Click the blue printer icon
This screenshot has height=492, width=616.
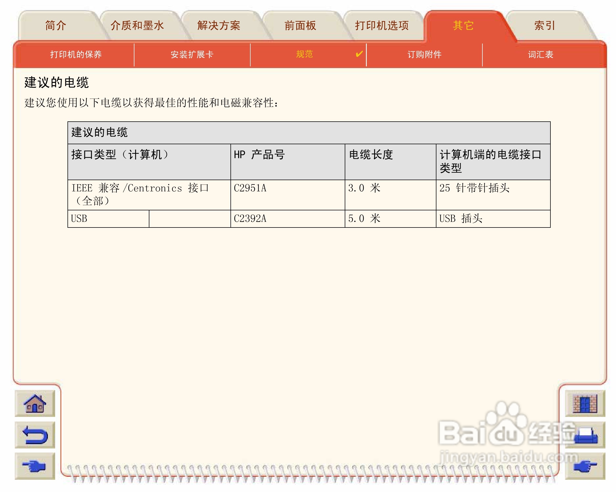coord(585,435)
